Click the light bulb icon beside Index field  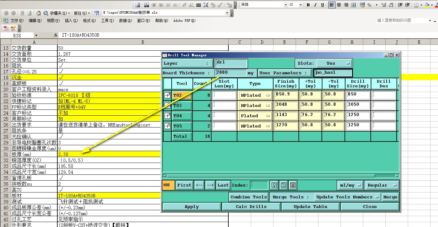point(274,185)
